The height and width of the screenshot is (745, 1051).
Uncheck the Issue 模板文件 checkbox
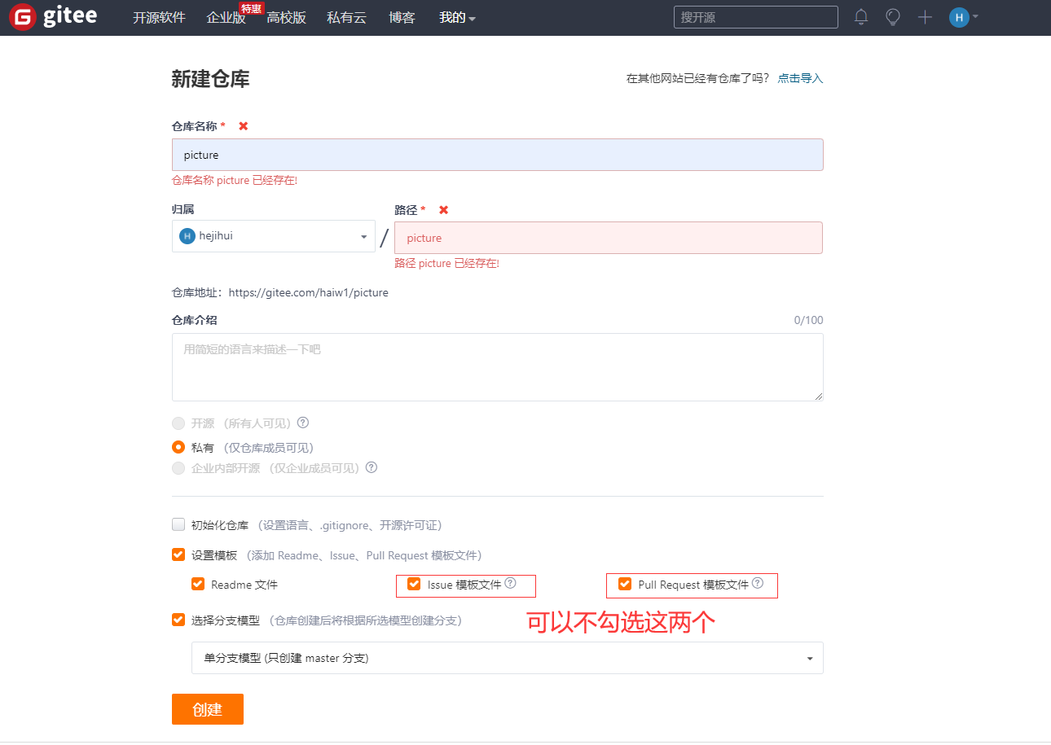point(414,584)
